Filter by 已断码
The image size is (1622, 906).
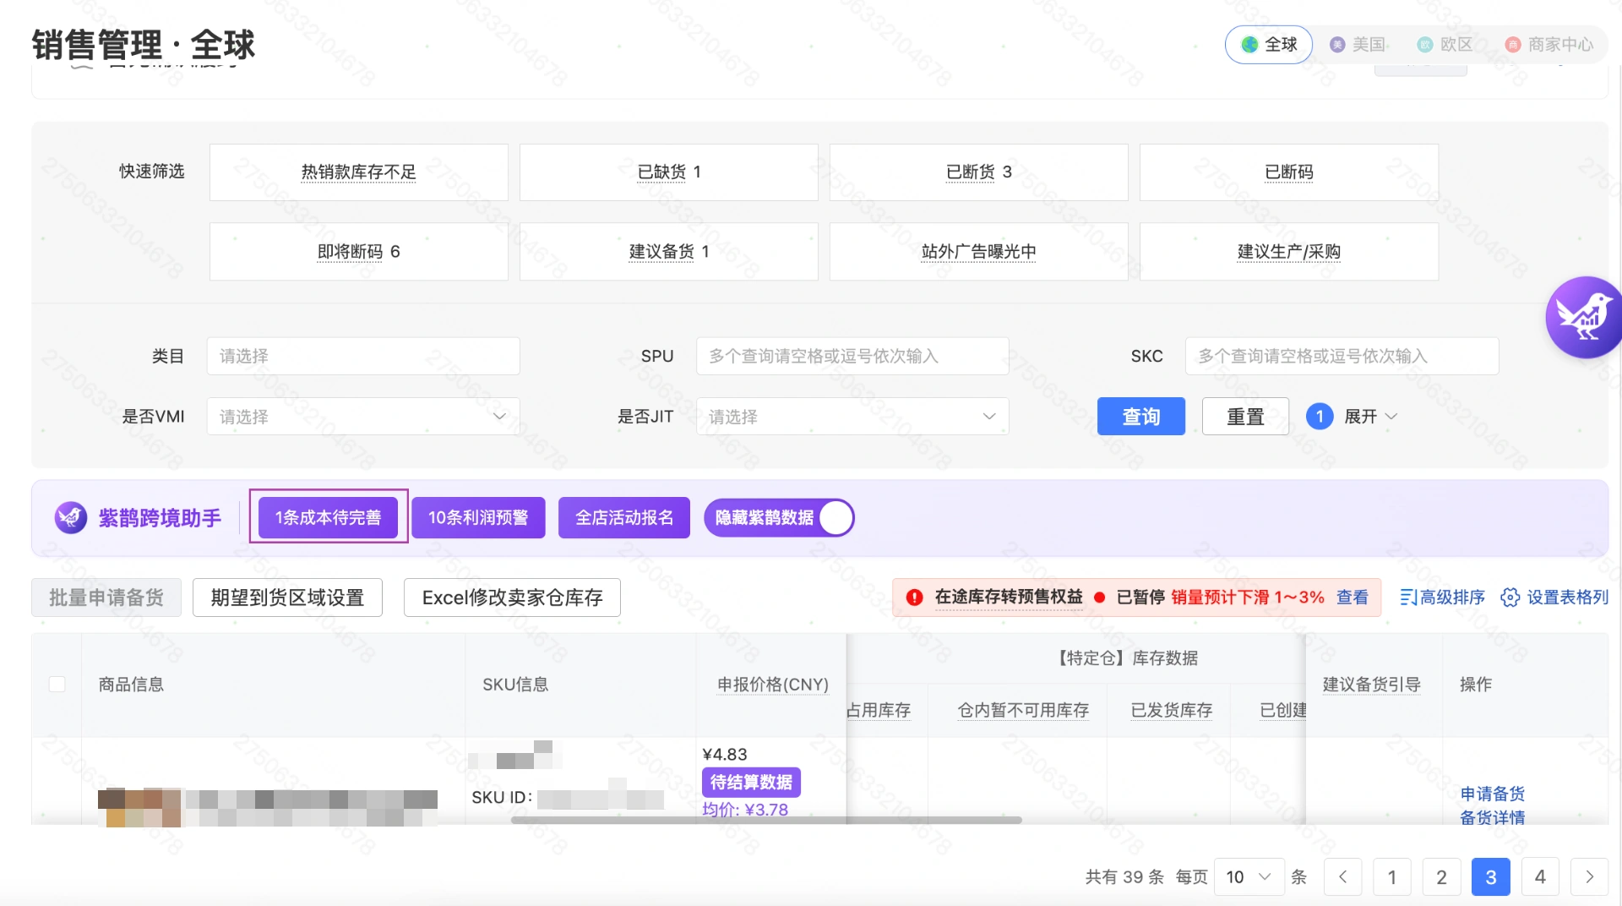pyautogui.click(x=1289, y=172)
